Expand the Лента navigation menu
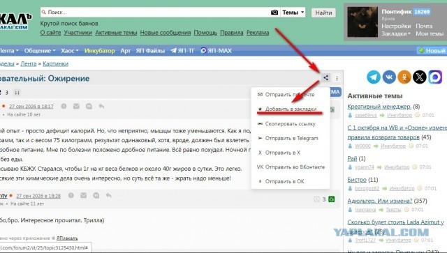447x253 pixels. click(x=9, y=51)
